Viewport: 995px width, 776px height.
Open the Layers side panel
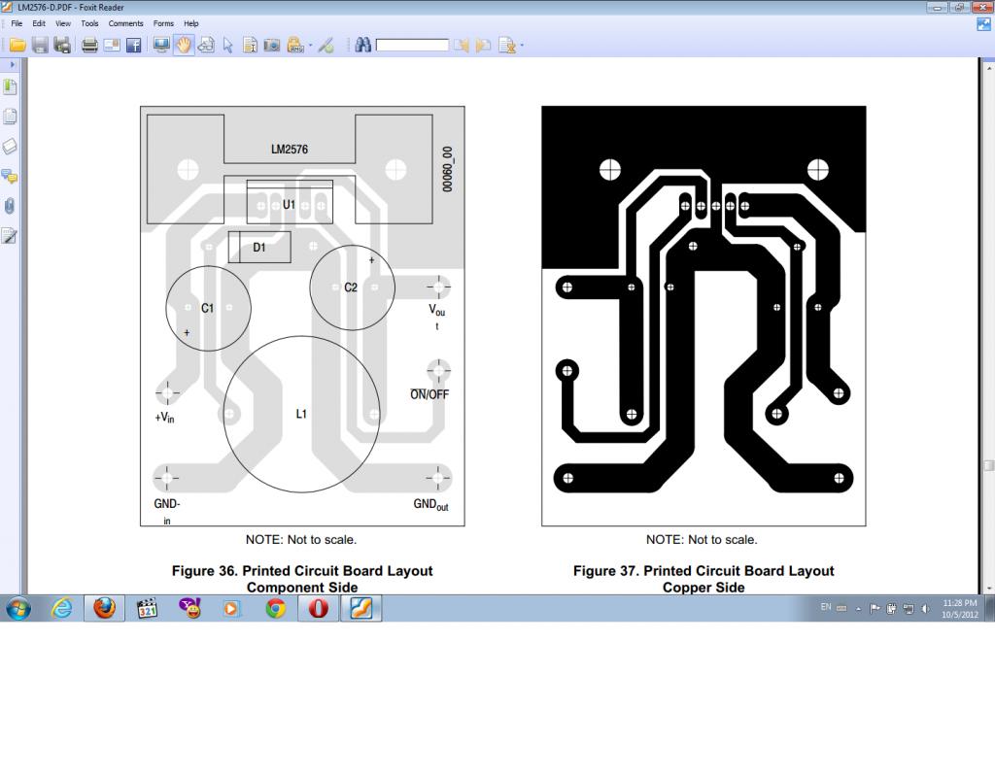[x=10, y=147]
